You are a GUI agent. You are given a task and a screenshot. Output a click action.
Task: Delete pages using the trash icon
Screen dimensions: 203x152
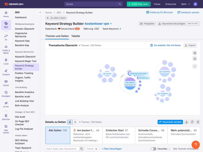[x=198, y=122]
